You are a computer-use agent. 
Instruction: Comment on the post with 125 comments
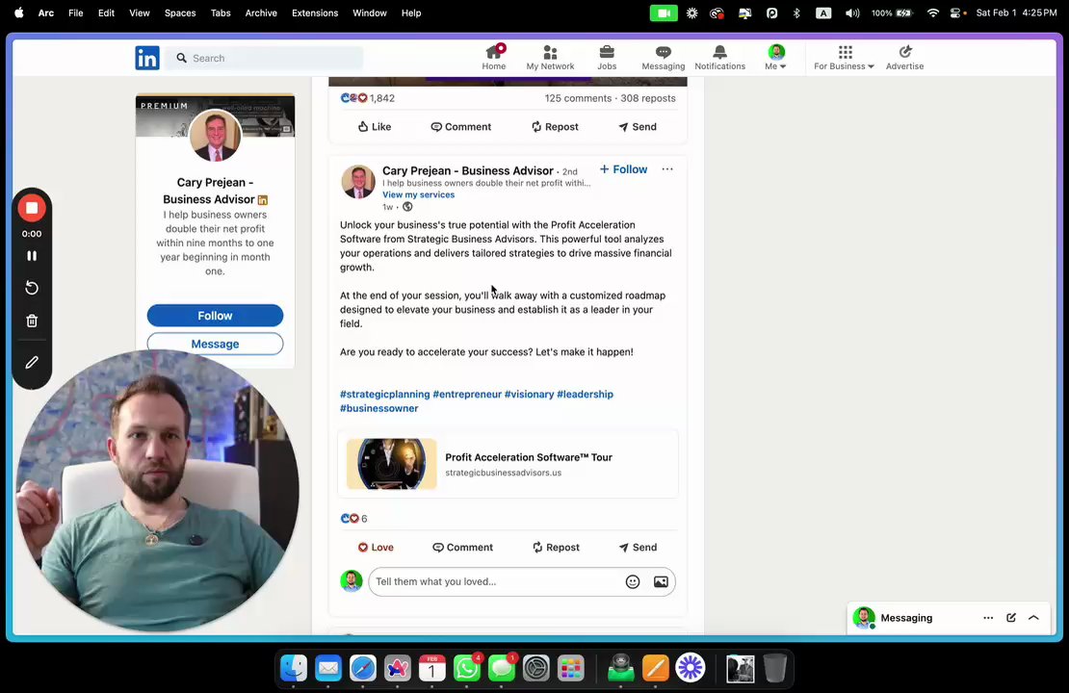pyautogui.click(x=461, y=127)
